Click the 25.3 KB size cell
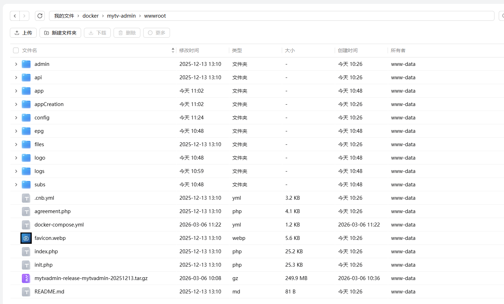 294,265
